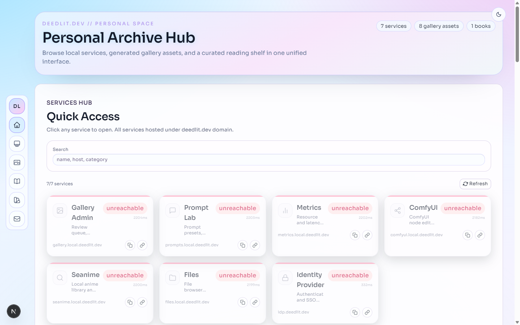Open link icon for Files card

255,302
